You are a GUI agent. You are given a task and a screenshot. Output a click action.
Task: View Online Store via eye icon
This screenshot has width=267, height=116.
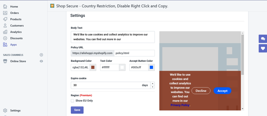pyautogui.click(x=41, y=61)
